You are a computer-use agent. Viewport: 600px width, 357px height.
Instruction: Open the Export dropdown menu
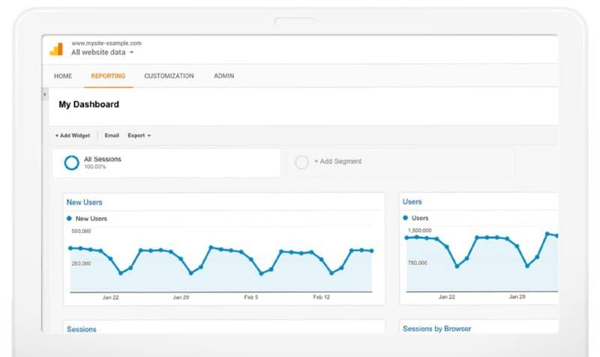(139, 135)
